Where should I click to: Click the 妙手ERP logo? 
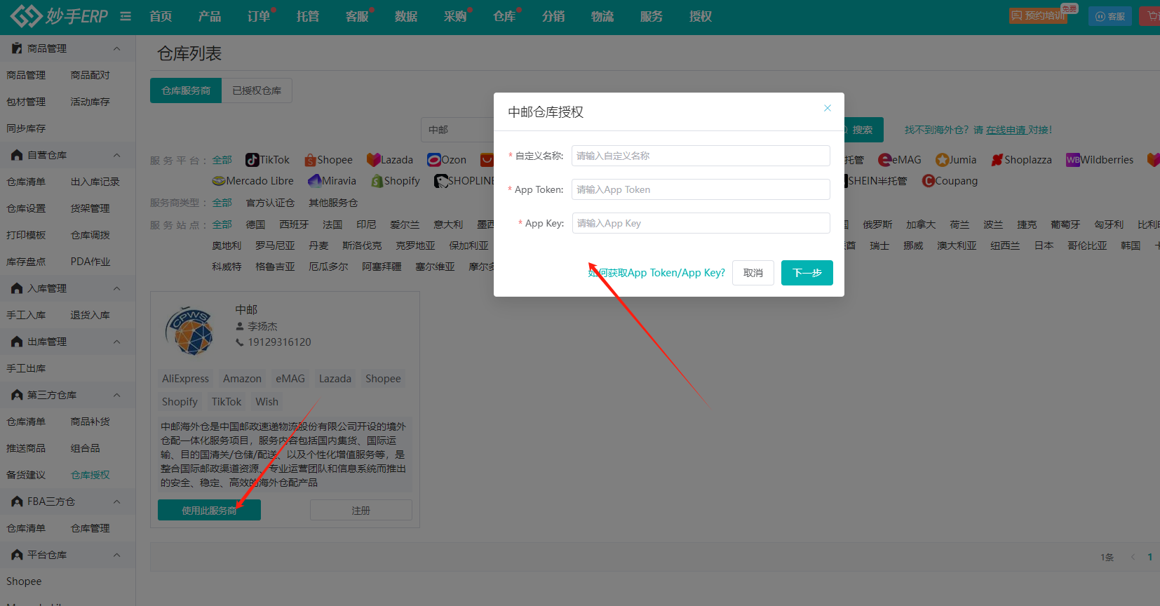[x=59, y=15]
